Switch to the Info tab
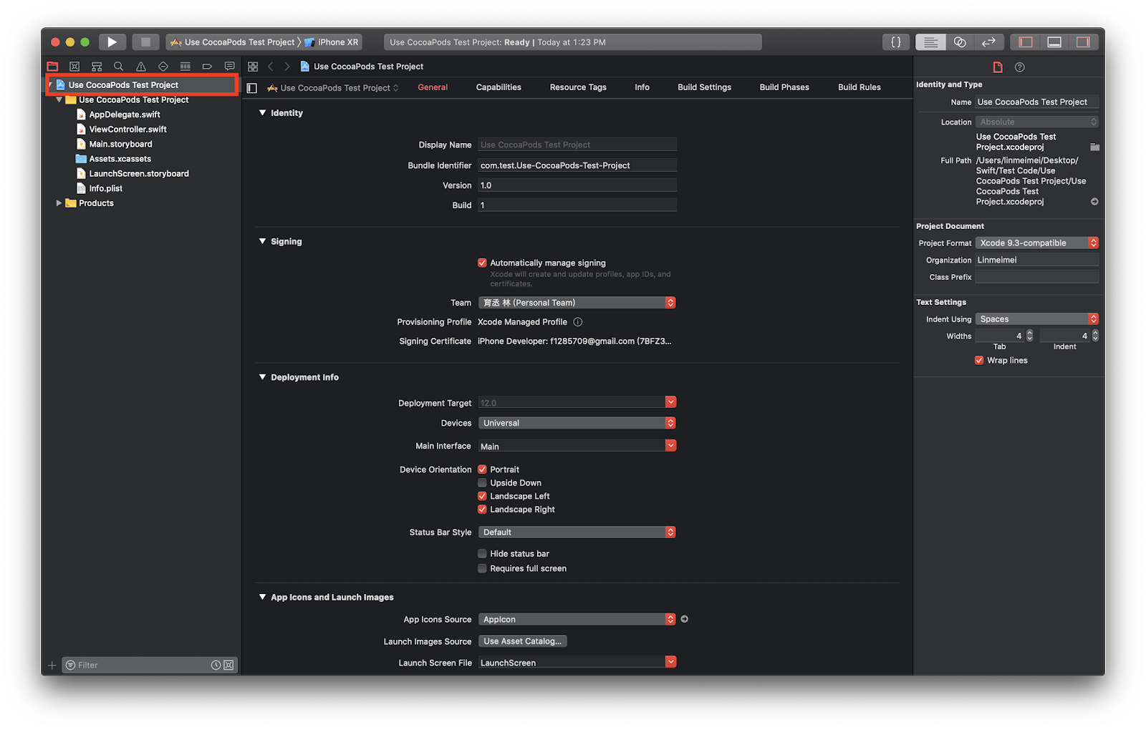 [x=642, y=87]
